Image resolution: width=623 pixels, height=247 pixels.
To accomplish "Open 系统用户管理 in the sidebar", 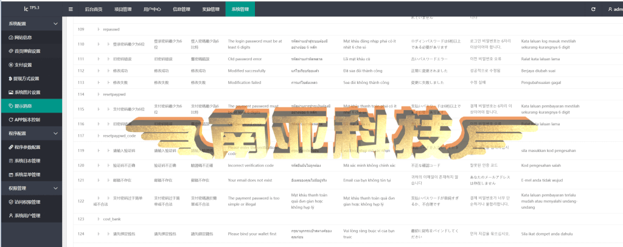I will coord(31,215).
